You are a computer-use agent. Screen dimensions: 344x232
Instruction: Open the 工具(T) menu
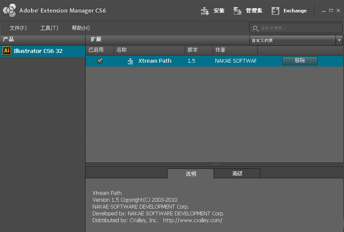49,28
